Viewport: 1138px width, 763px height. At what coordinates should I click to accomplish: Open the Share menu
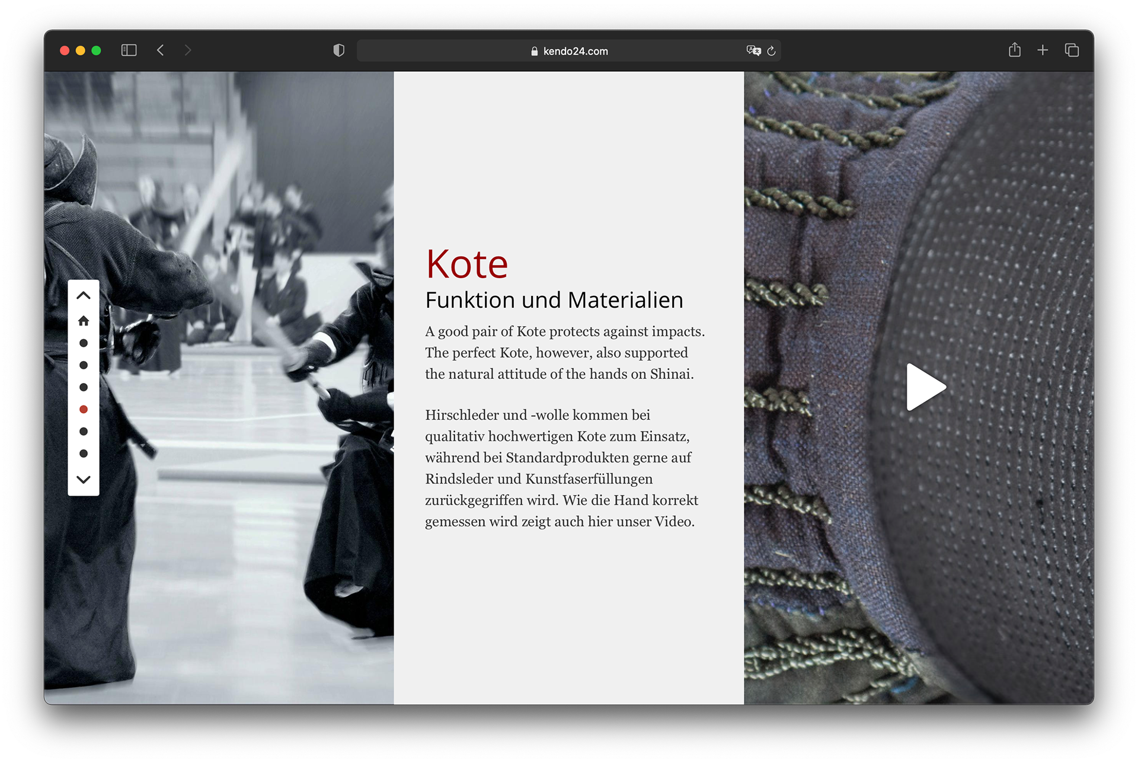tap(1014, 50)
